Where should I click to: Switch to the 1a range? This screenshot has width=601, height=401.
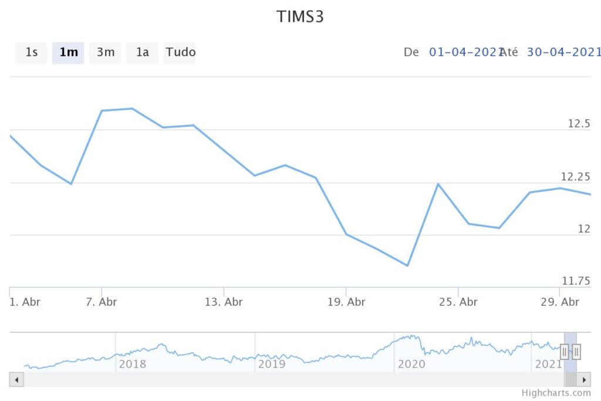tap(143, 52)
